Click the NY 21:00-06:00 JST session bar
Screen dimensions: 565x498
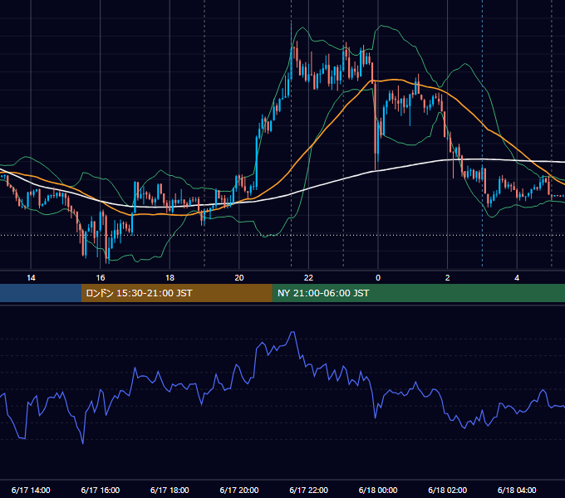point(418,293)
